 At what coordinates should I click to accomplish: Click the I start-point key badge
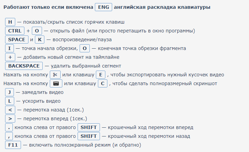[x=9, y=48]
